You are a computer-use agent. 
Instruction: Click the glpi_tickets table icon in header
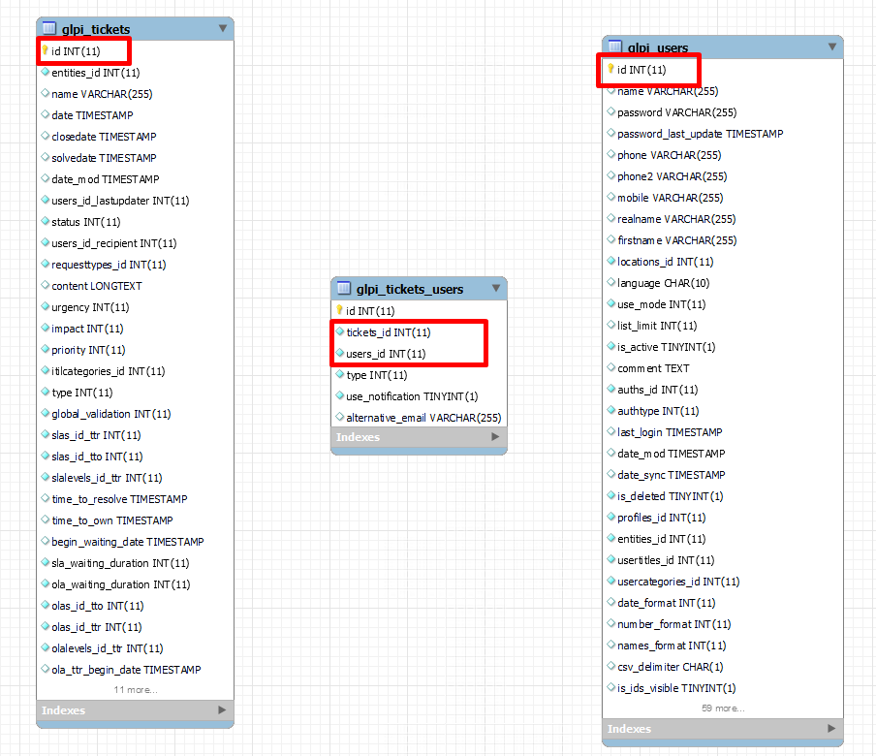pyautogui.click(x=49, y=28)
